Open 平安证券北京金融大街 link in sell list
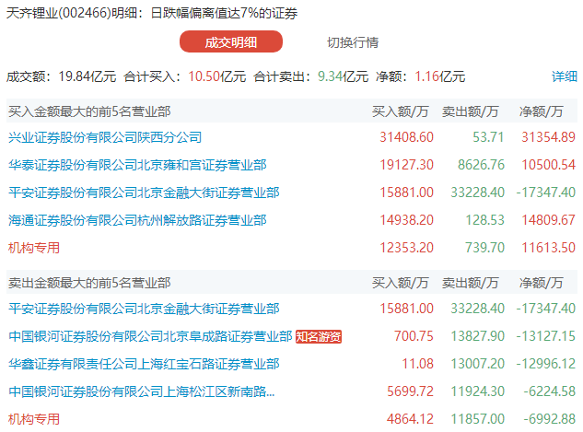Image resolution: width=583 pixels, height=432 pixels. (144, 309)
